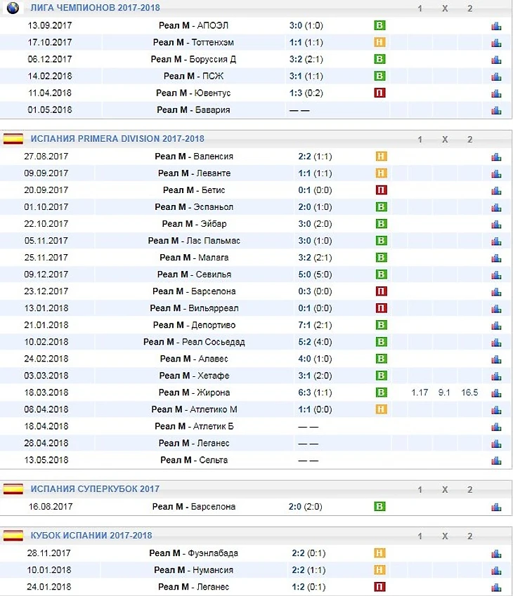Open Кубок Испании 2017-2018 link
The width and height of the screenshot is (513, 596).
click(91, 536)
